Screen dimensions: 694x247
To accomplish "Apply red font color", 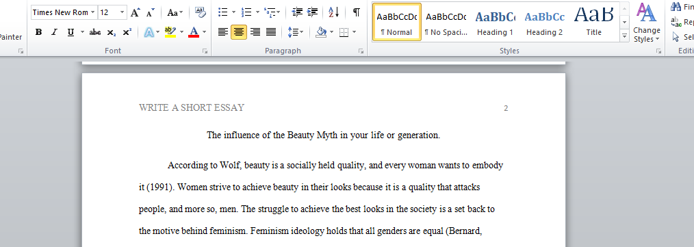I will (194, 32).
